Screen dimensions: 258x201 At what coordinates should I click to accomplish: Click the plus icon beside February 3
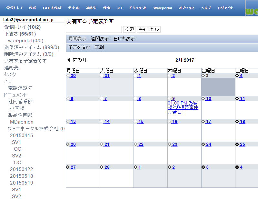[x=203, y=75]
